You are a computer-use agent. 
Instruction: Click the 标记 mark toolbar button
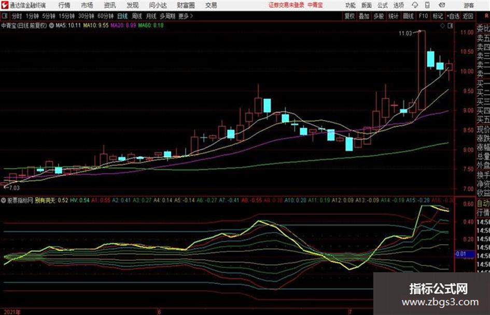coord(438,16)
